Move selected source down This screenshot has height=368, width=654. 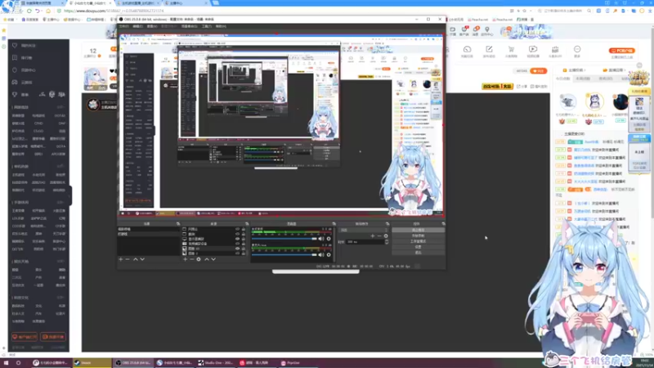click(213, 259)
